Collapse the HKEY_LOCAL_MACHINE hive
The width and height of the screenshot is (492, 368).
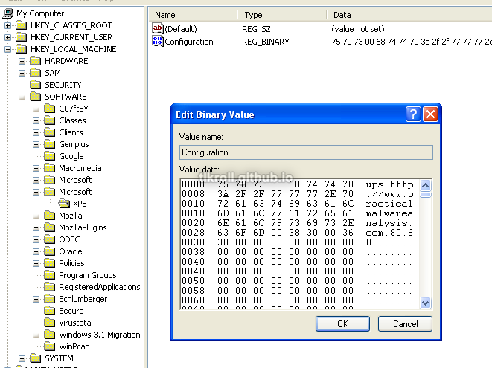coord(8,49)
